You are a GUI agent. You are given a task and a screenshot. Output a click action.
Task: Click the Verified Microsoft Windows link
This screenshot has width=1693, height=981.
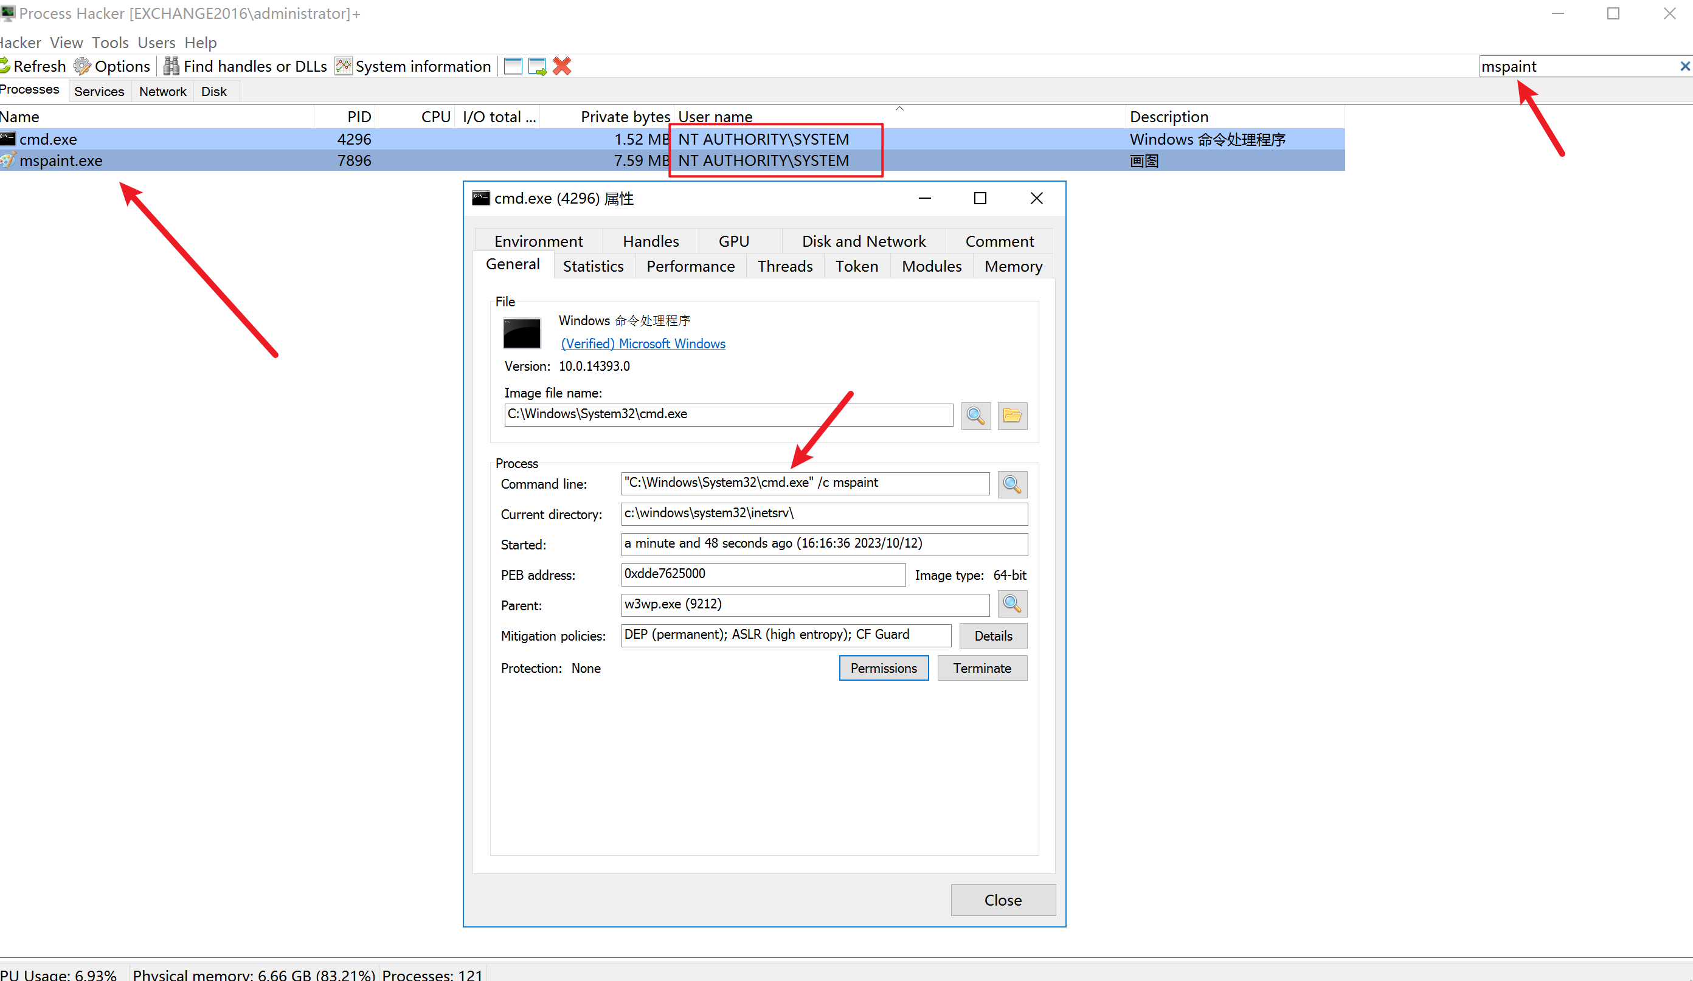pos(643,344)
